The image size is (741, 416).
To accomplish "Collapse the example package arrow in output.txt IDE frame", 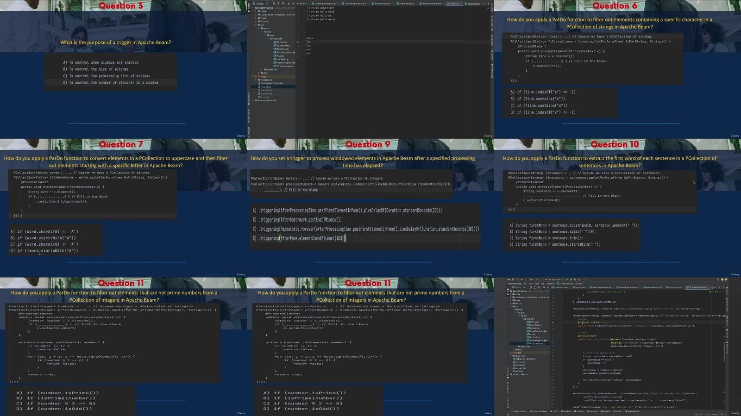I will click(x=269, y=38).
